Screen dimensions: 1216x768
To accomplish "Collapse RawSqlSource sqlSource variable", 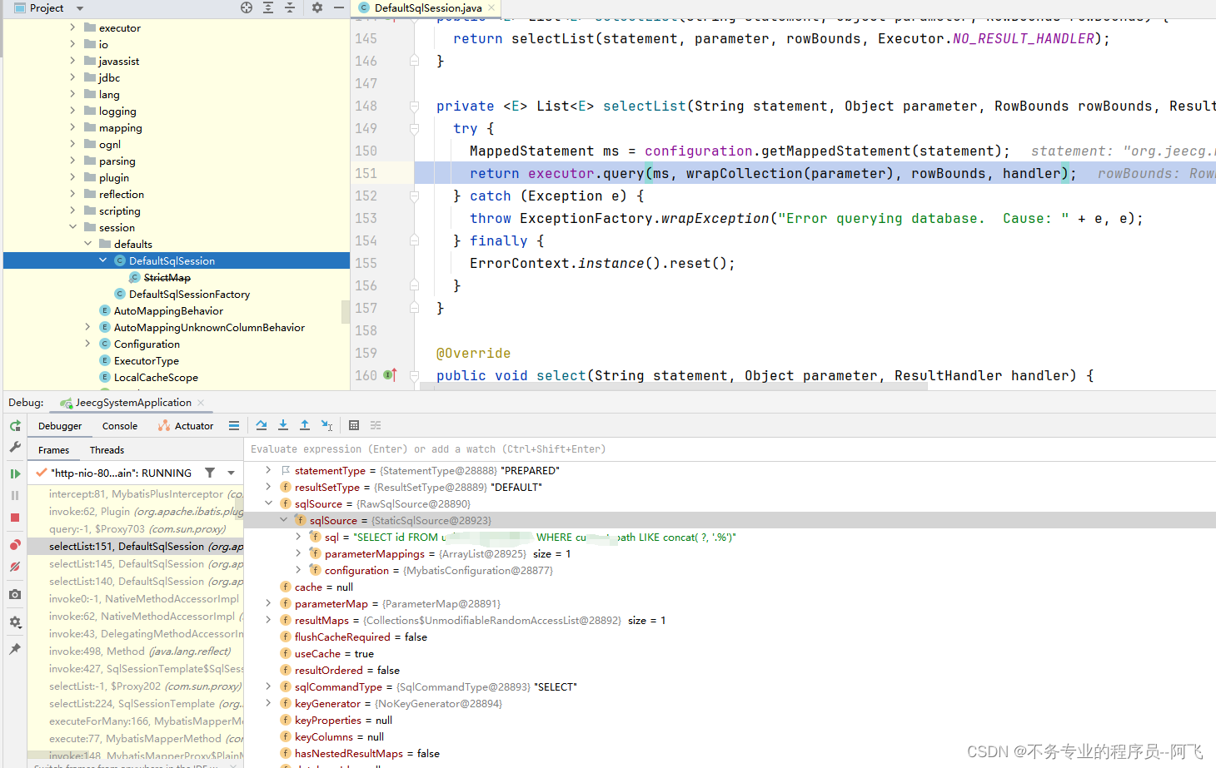I will [x=268, y=503].
